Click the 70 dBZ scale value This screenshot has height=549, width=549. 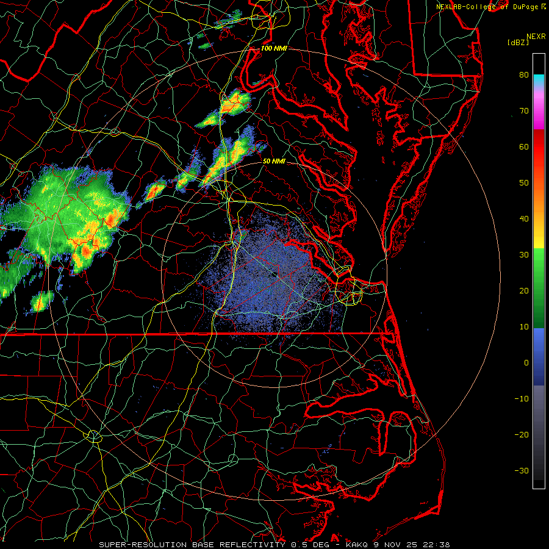[x=524, y=110]
